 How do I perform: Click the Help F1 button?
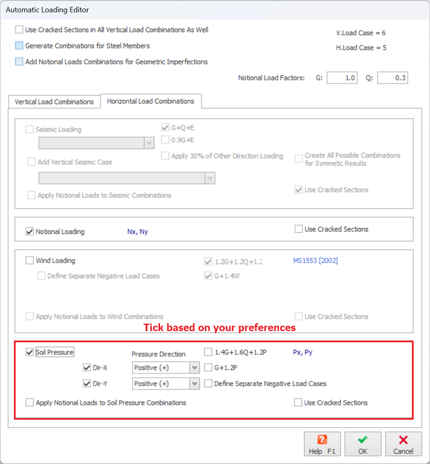click(322, 444)
